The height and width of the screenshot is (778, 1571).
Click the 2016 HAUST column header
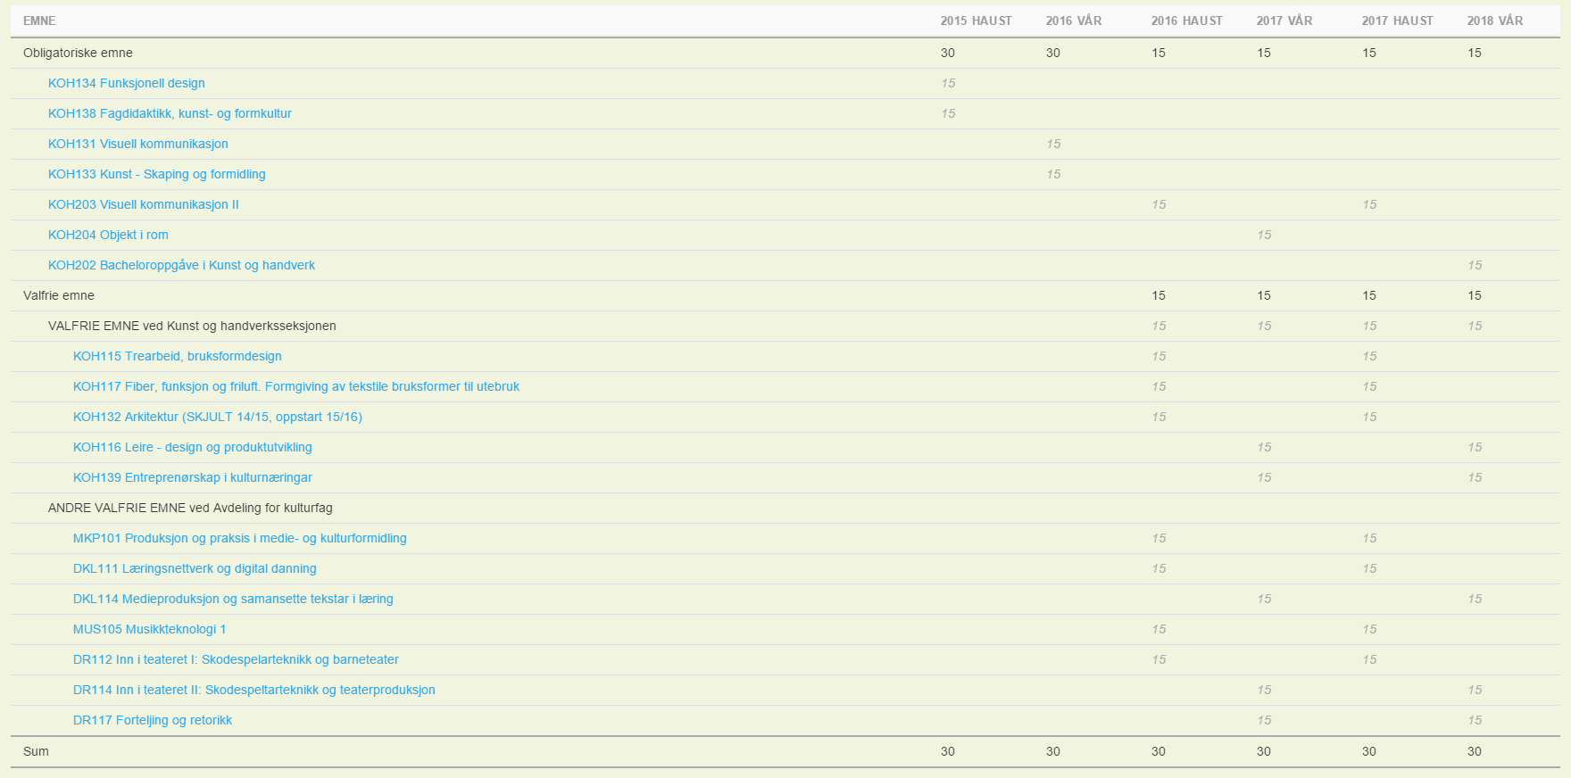pos(1187,21)
